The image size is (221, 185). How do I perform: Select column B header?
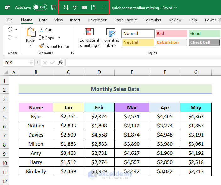pos(36,72)
